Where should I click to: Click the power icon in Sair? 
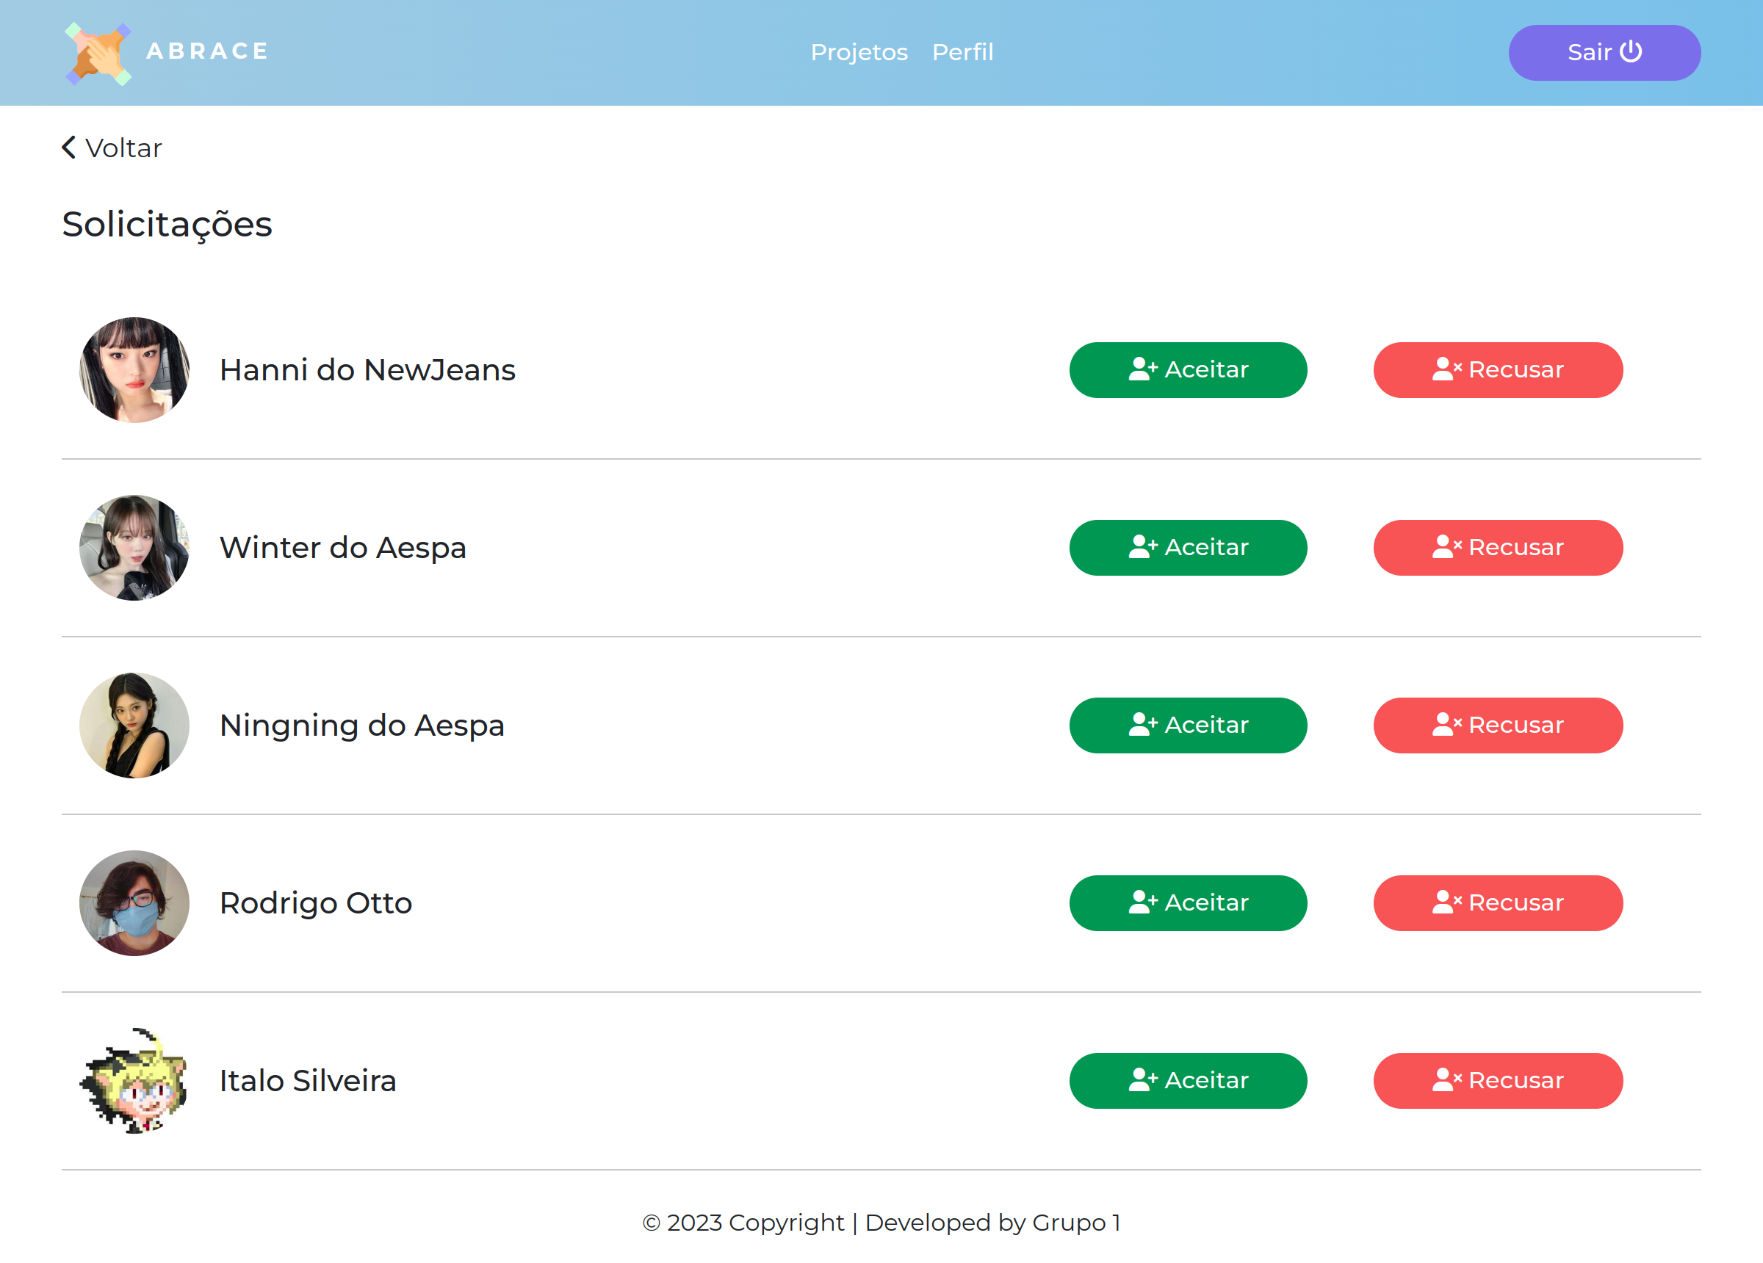(x=1631, y=51)
